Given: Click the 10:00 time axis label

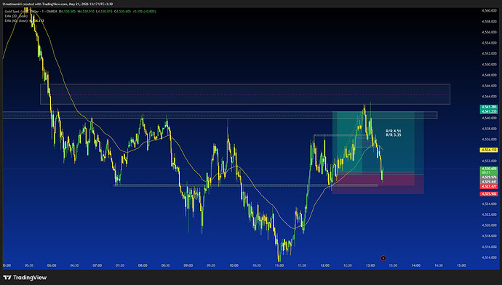Looking at the screenshot, I should [x=234, y=265].
